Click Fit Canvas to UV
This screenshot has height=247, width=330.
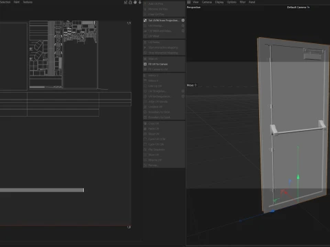pyautogui.click(x=164, y=69)
